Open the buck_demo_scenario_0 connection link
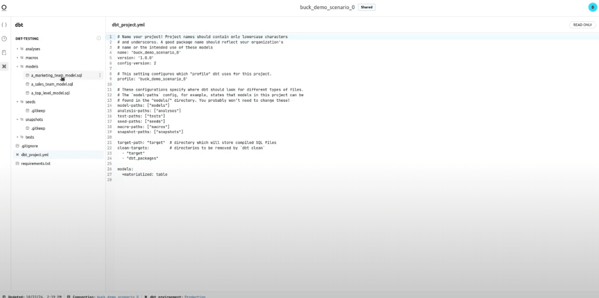599x298 pixels. (x=118, y=297)
